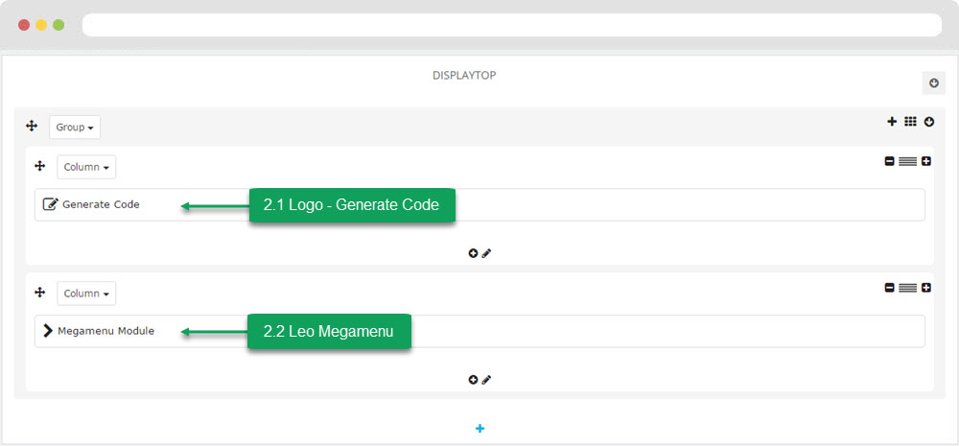Edit first column using pencil icon

(x=486, y=253)
